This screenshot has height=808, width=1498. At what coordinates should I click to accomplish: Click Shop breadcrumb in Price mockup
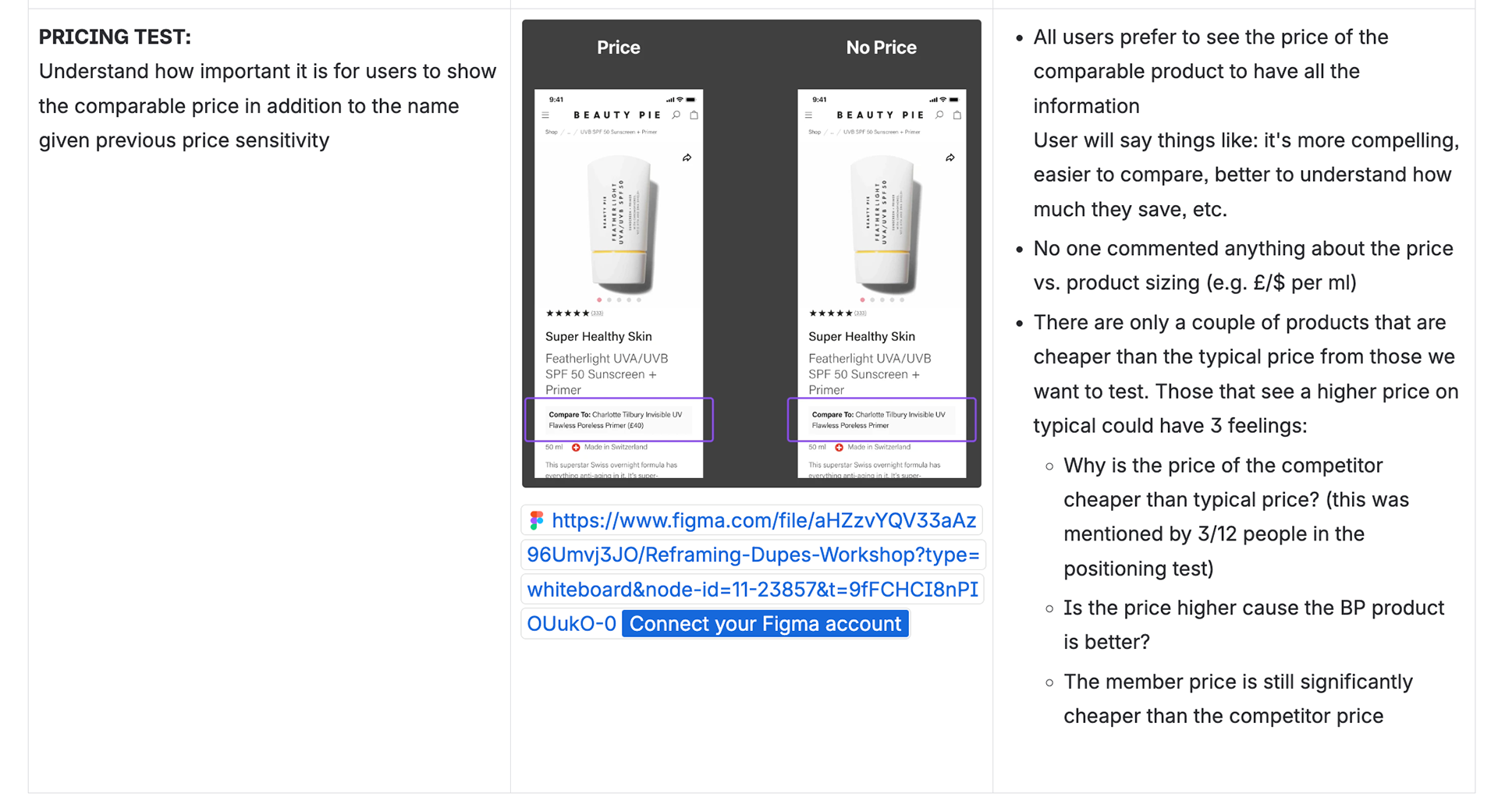(x=552, y=133)
